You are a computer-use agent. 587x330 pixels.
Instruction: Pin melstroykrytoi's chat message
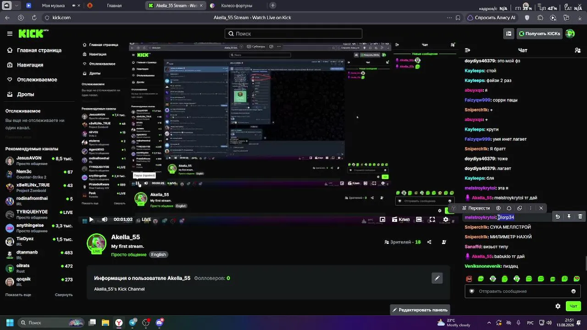[x=569, y=217]
